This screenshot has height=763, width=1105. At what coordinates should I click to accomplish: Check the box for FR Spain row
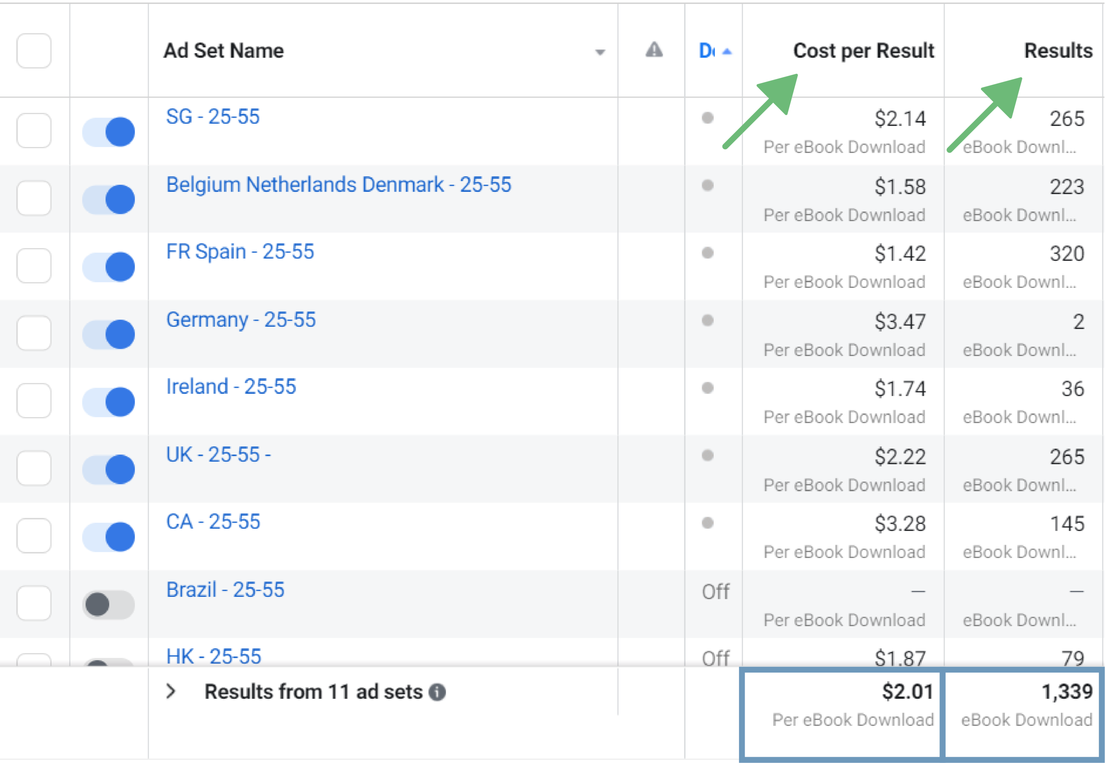(34, 266)
